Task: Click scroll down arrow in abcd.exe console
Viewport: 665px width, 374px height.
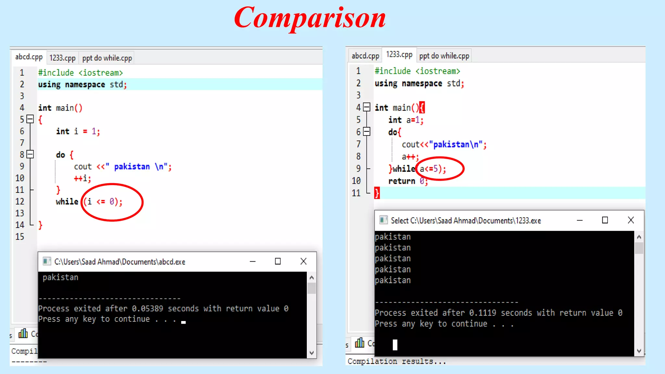Action: tap(312, 353)
